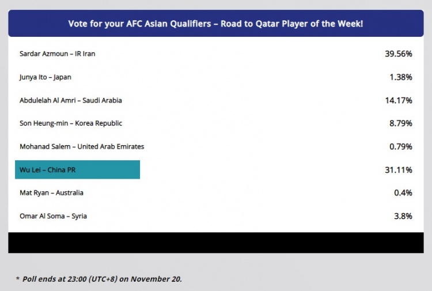Click the 31.11% result for Wu Lei
The image size is (432, 291).
(399, 170)
